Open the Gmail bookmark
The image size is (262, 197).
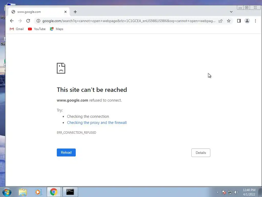point(17,29)
